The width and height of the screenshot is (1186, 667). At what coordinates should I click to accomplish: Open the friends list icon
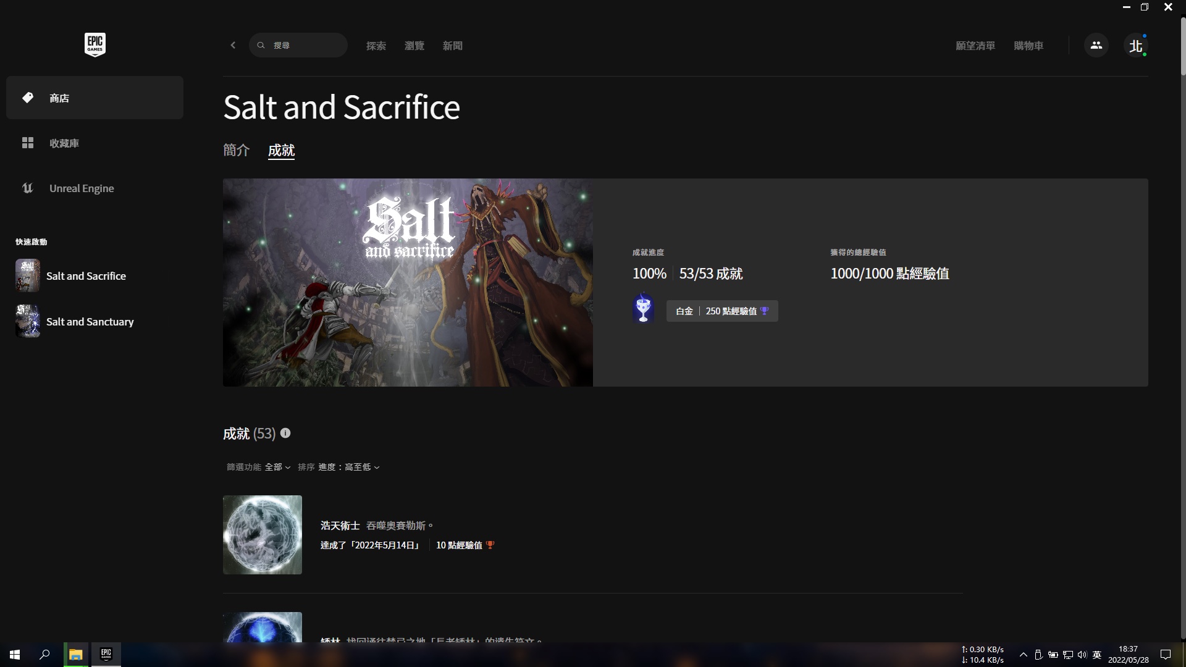point(1096,45)
